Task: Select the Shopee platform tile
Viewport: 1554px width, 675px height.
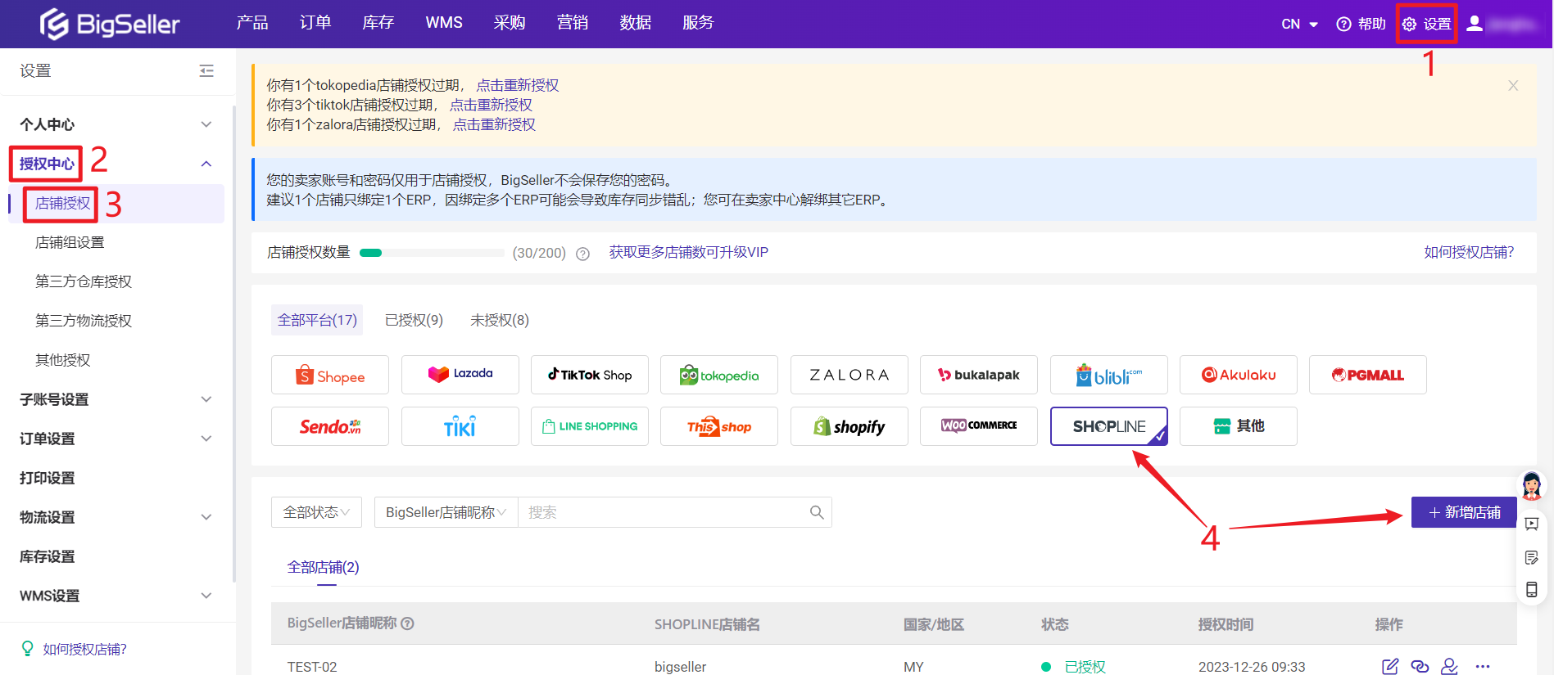Action: pos(330,375)
